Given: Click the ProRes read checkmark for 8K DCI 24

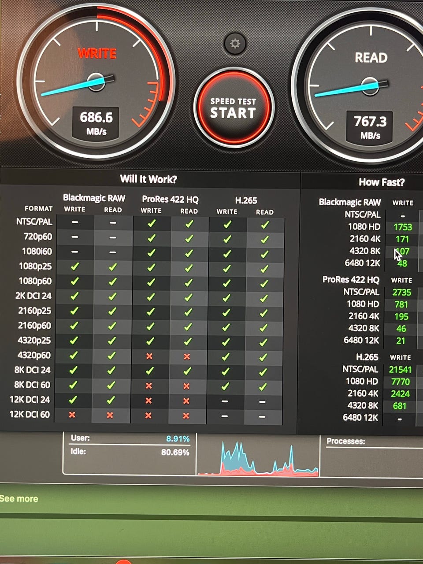Looking at the screenshot, I should [x=187, y=371].
